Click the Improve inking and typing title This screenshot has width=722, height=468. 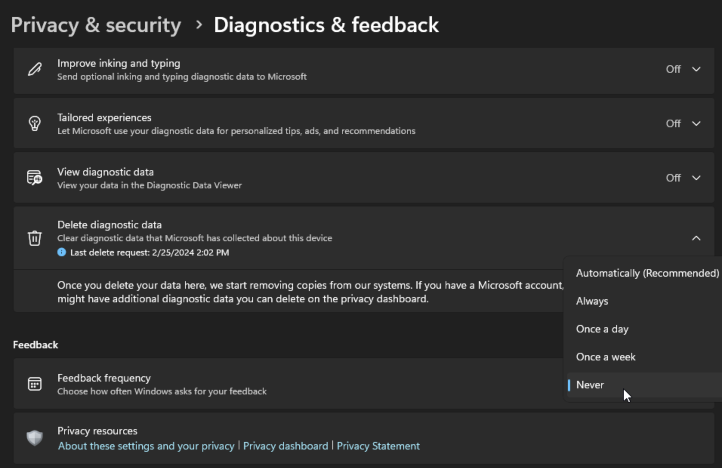(x=119, y=63)
